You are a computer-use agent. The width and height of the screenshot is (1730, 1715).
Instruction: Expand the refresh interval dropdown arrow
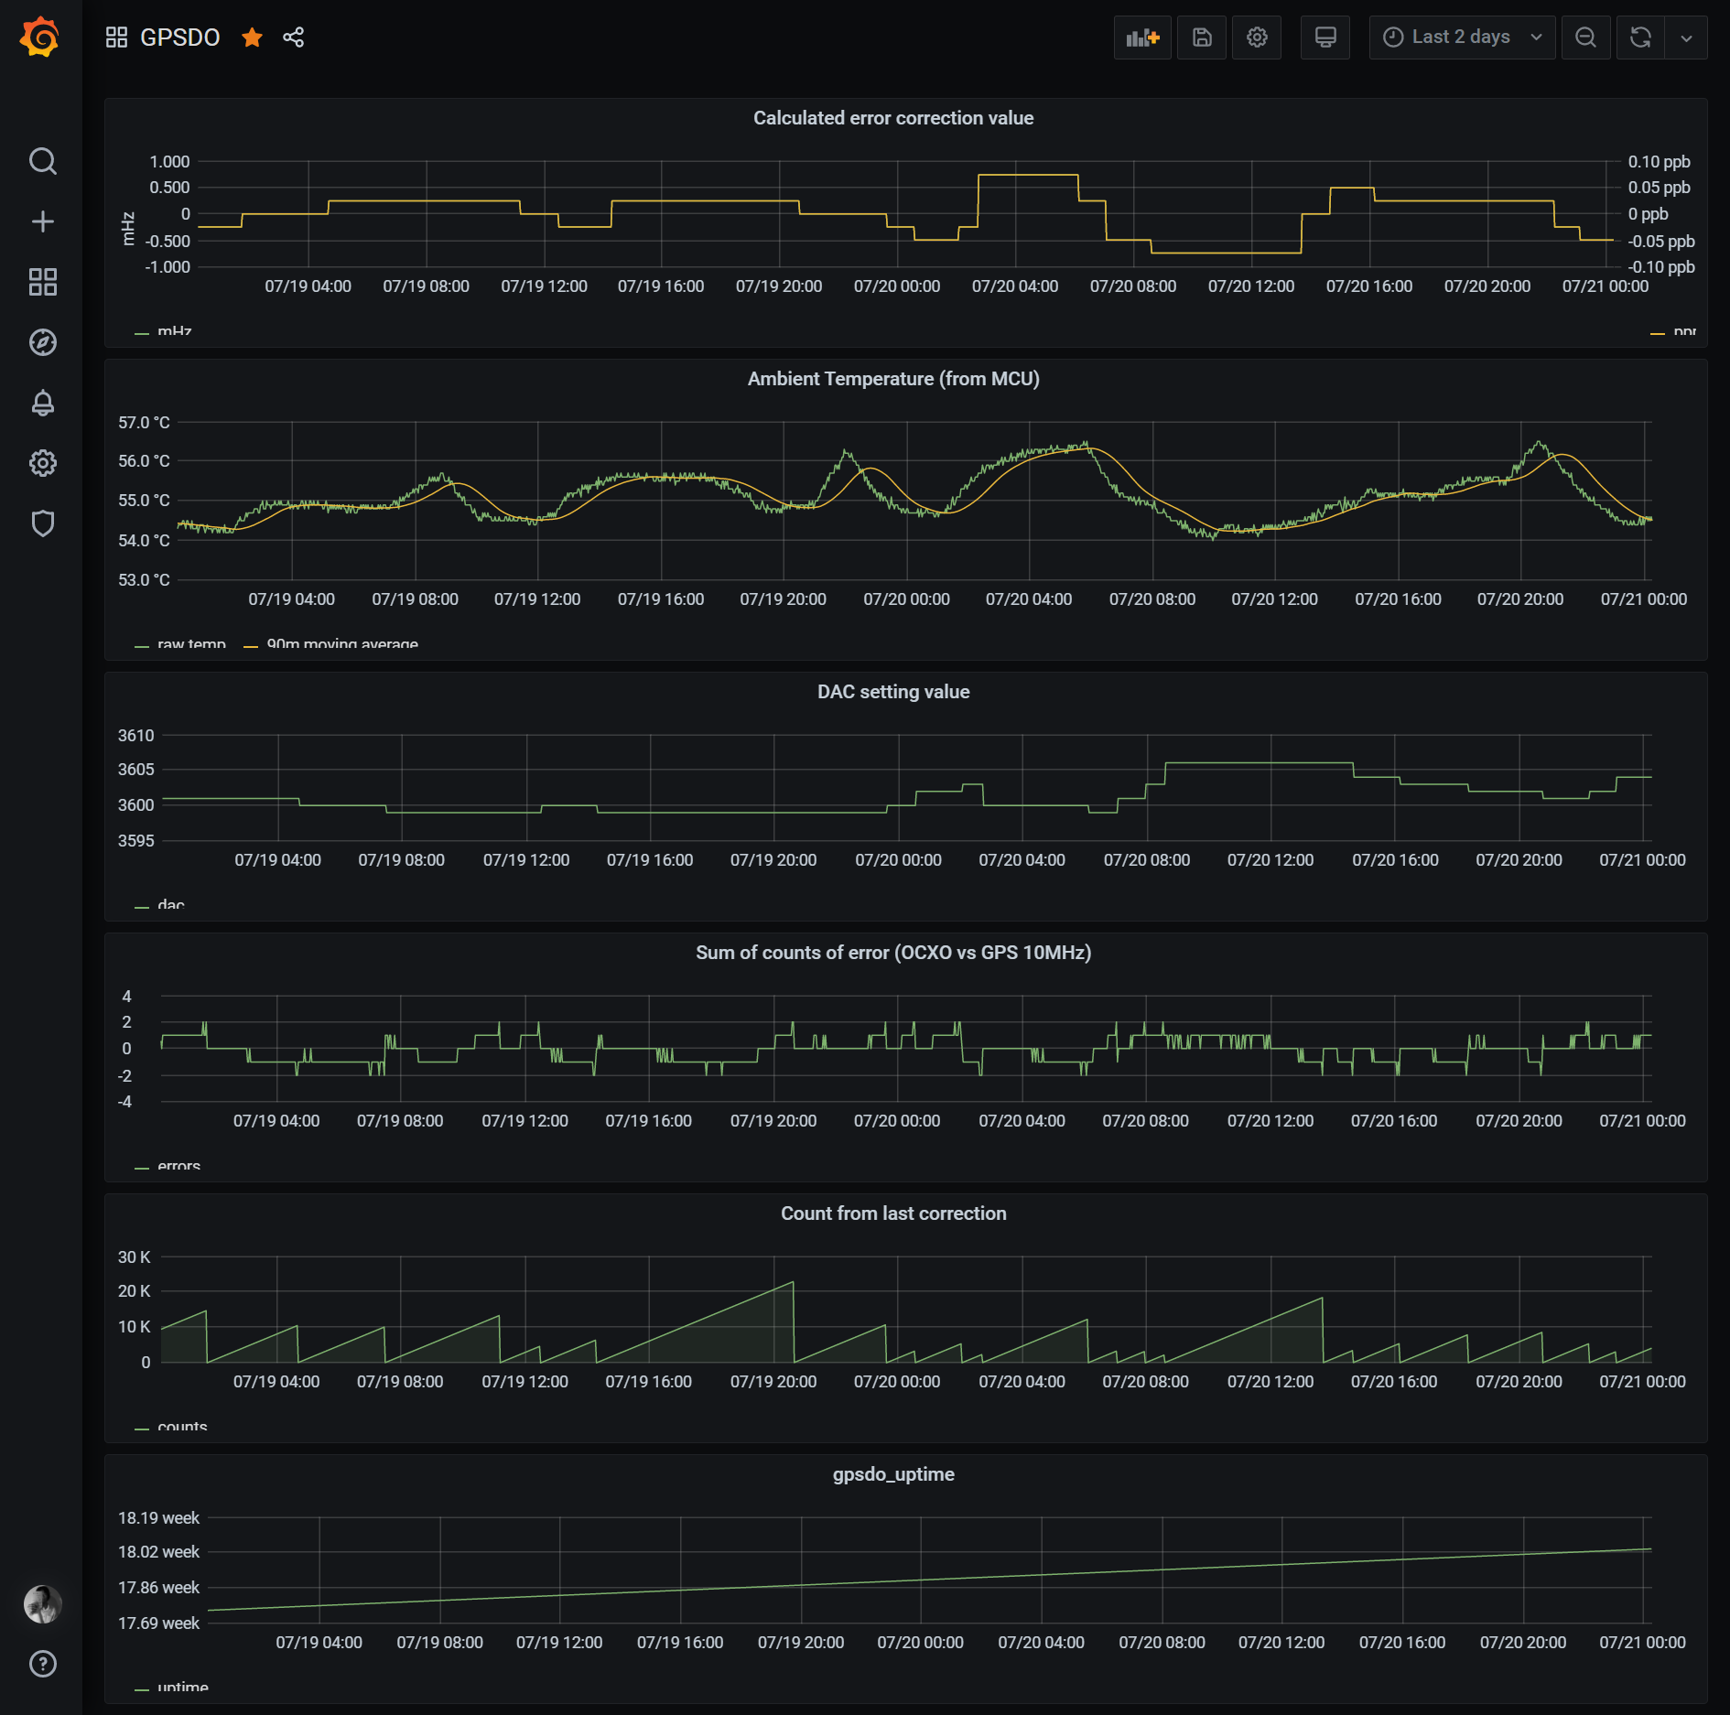tap(1686, 38)
